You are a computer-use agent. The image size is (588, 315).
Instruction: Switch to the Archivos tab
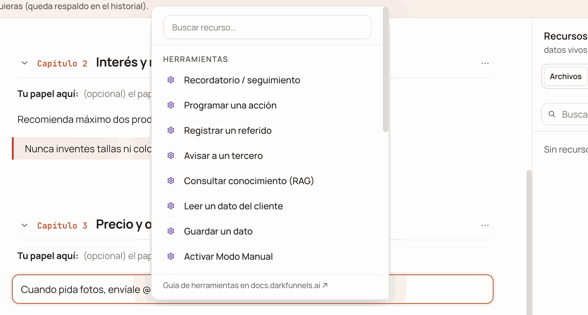click(566, 76)
